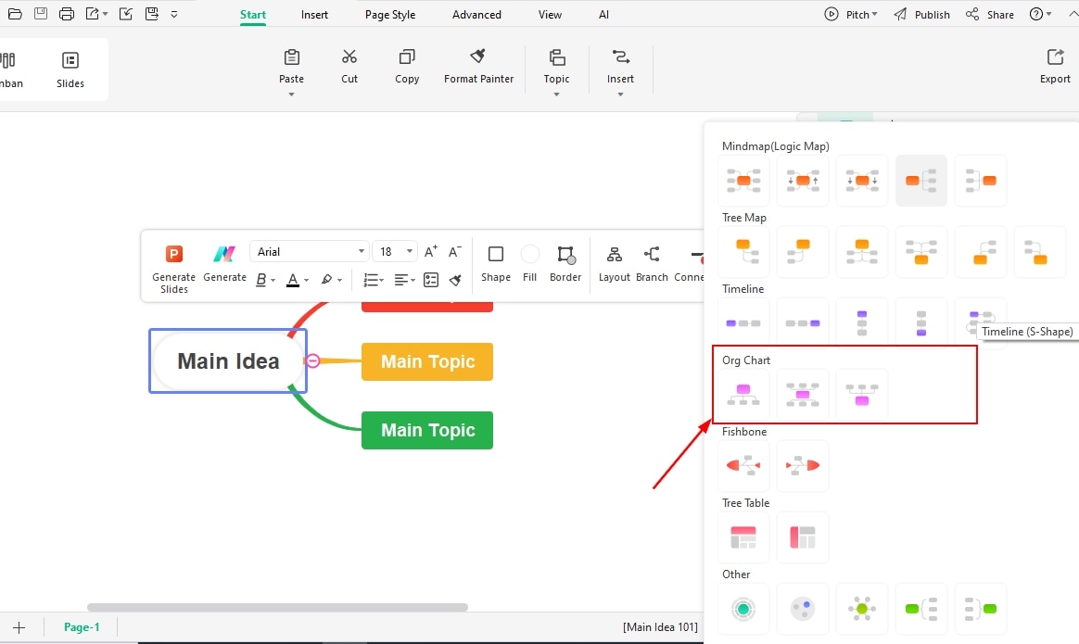Select the Page-1 tab at bottom
Screen dimensions: 1079x644
click(82, 627)
